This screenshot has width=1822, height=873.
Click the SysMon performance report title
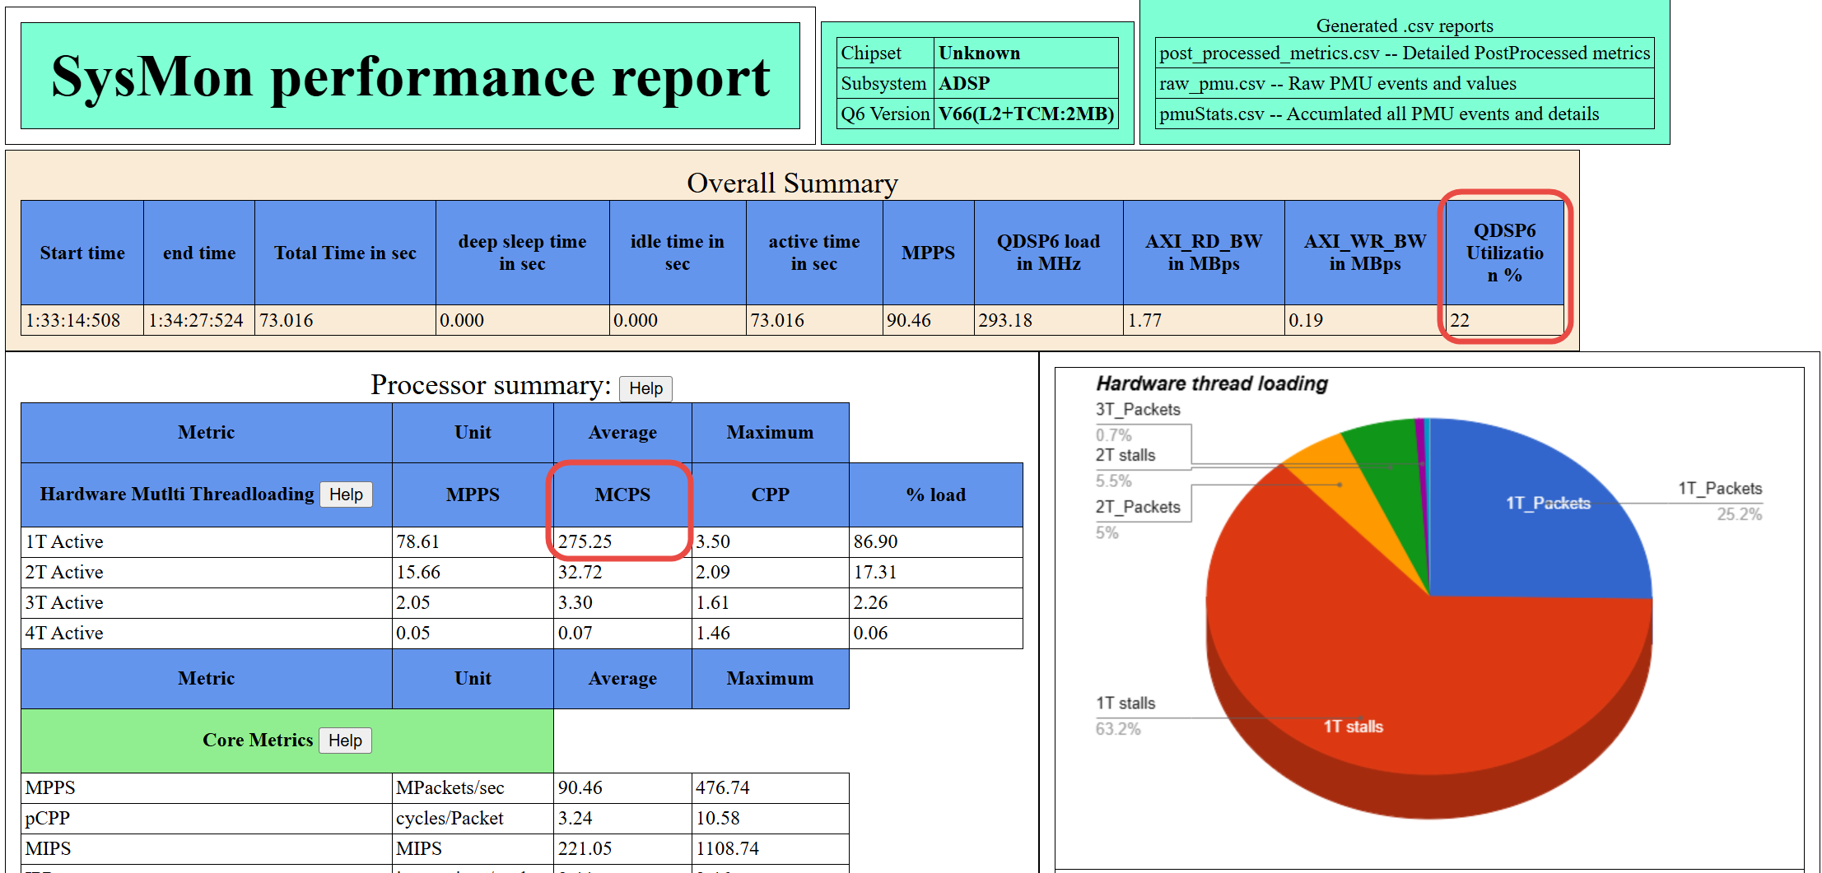point(410,77)
